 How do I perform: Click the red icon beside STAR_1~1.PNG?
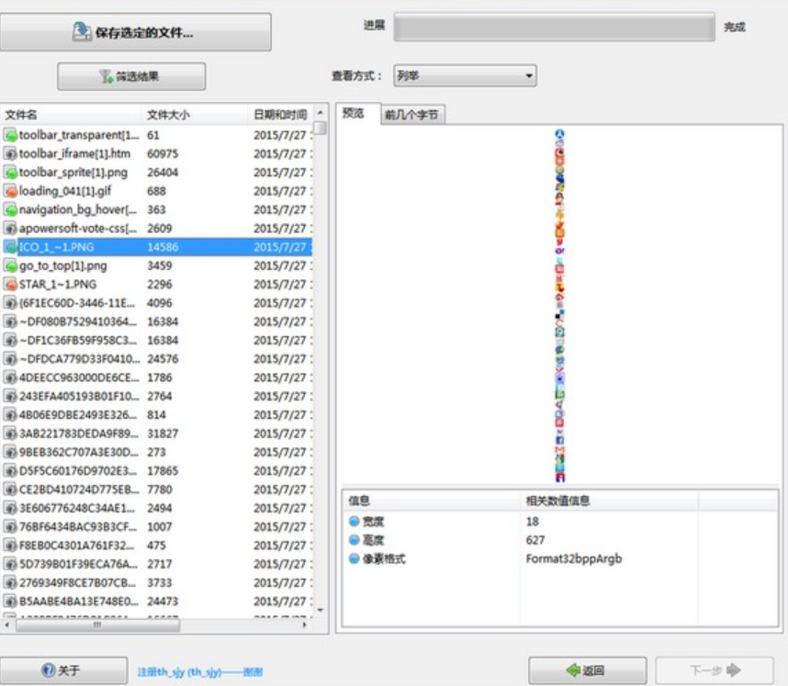11,285
